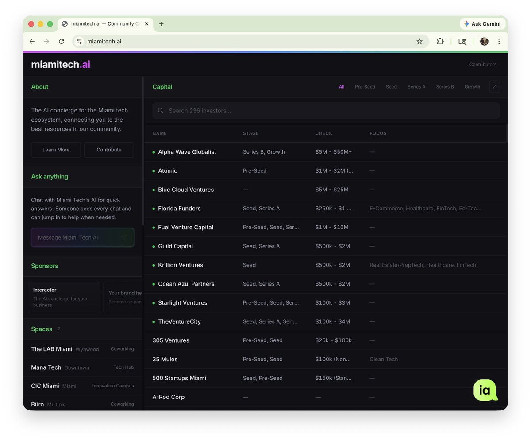Open A-Rod Corp investor row
Screen dimensions: 531x441
[326, 397]
